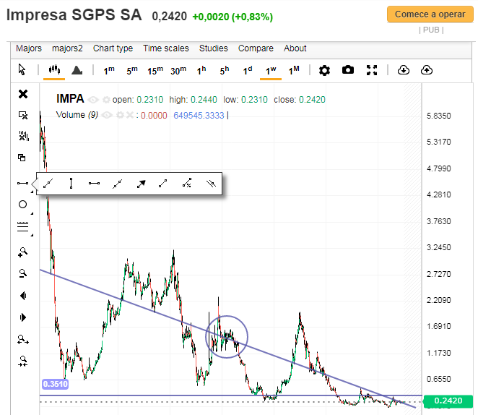The width and height of the screenshot is (478, 415).
Task: Click the 0.2420 current price label
Action: [x=448, y=401]
